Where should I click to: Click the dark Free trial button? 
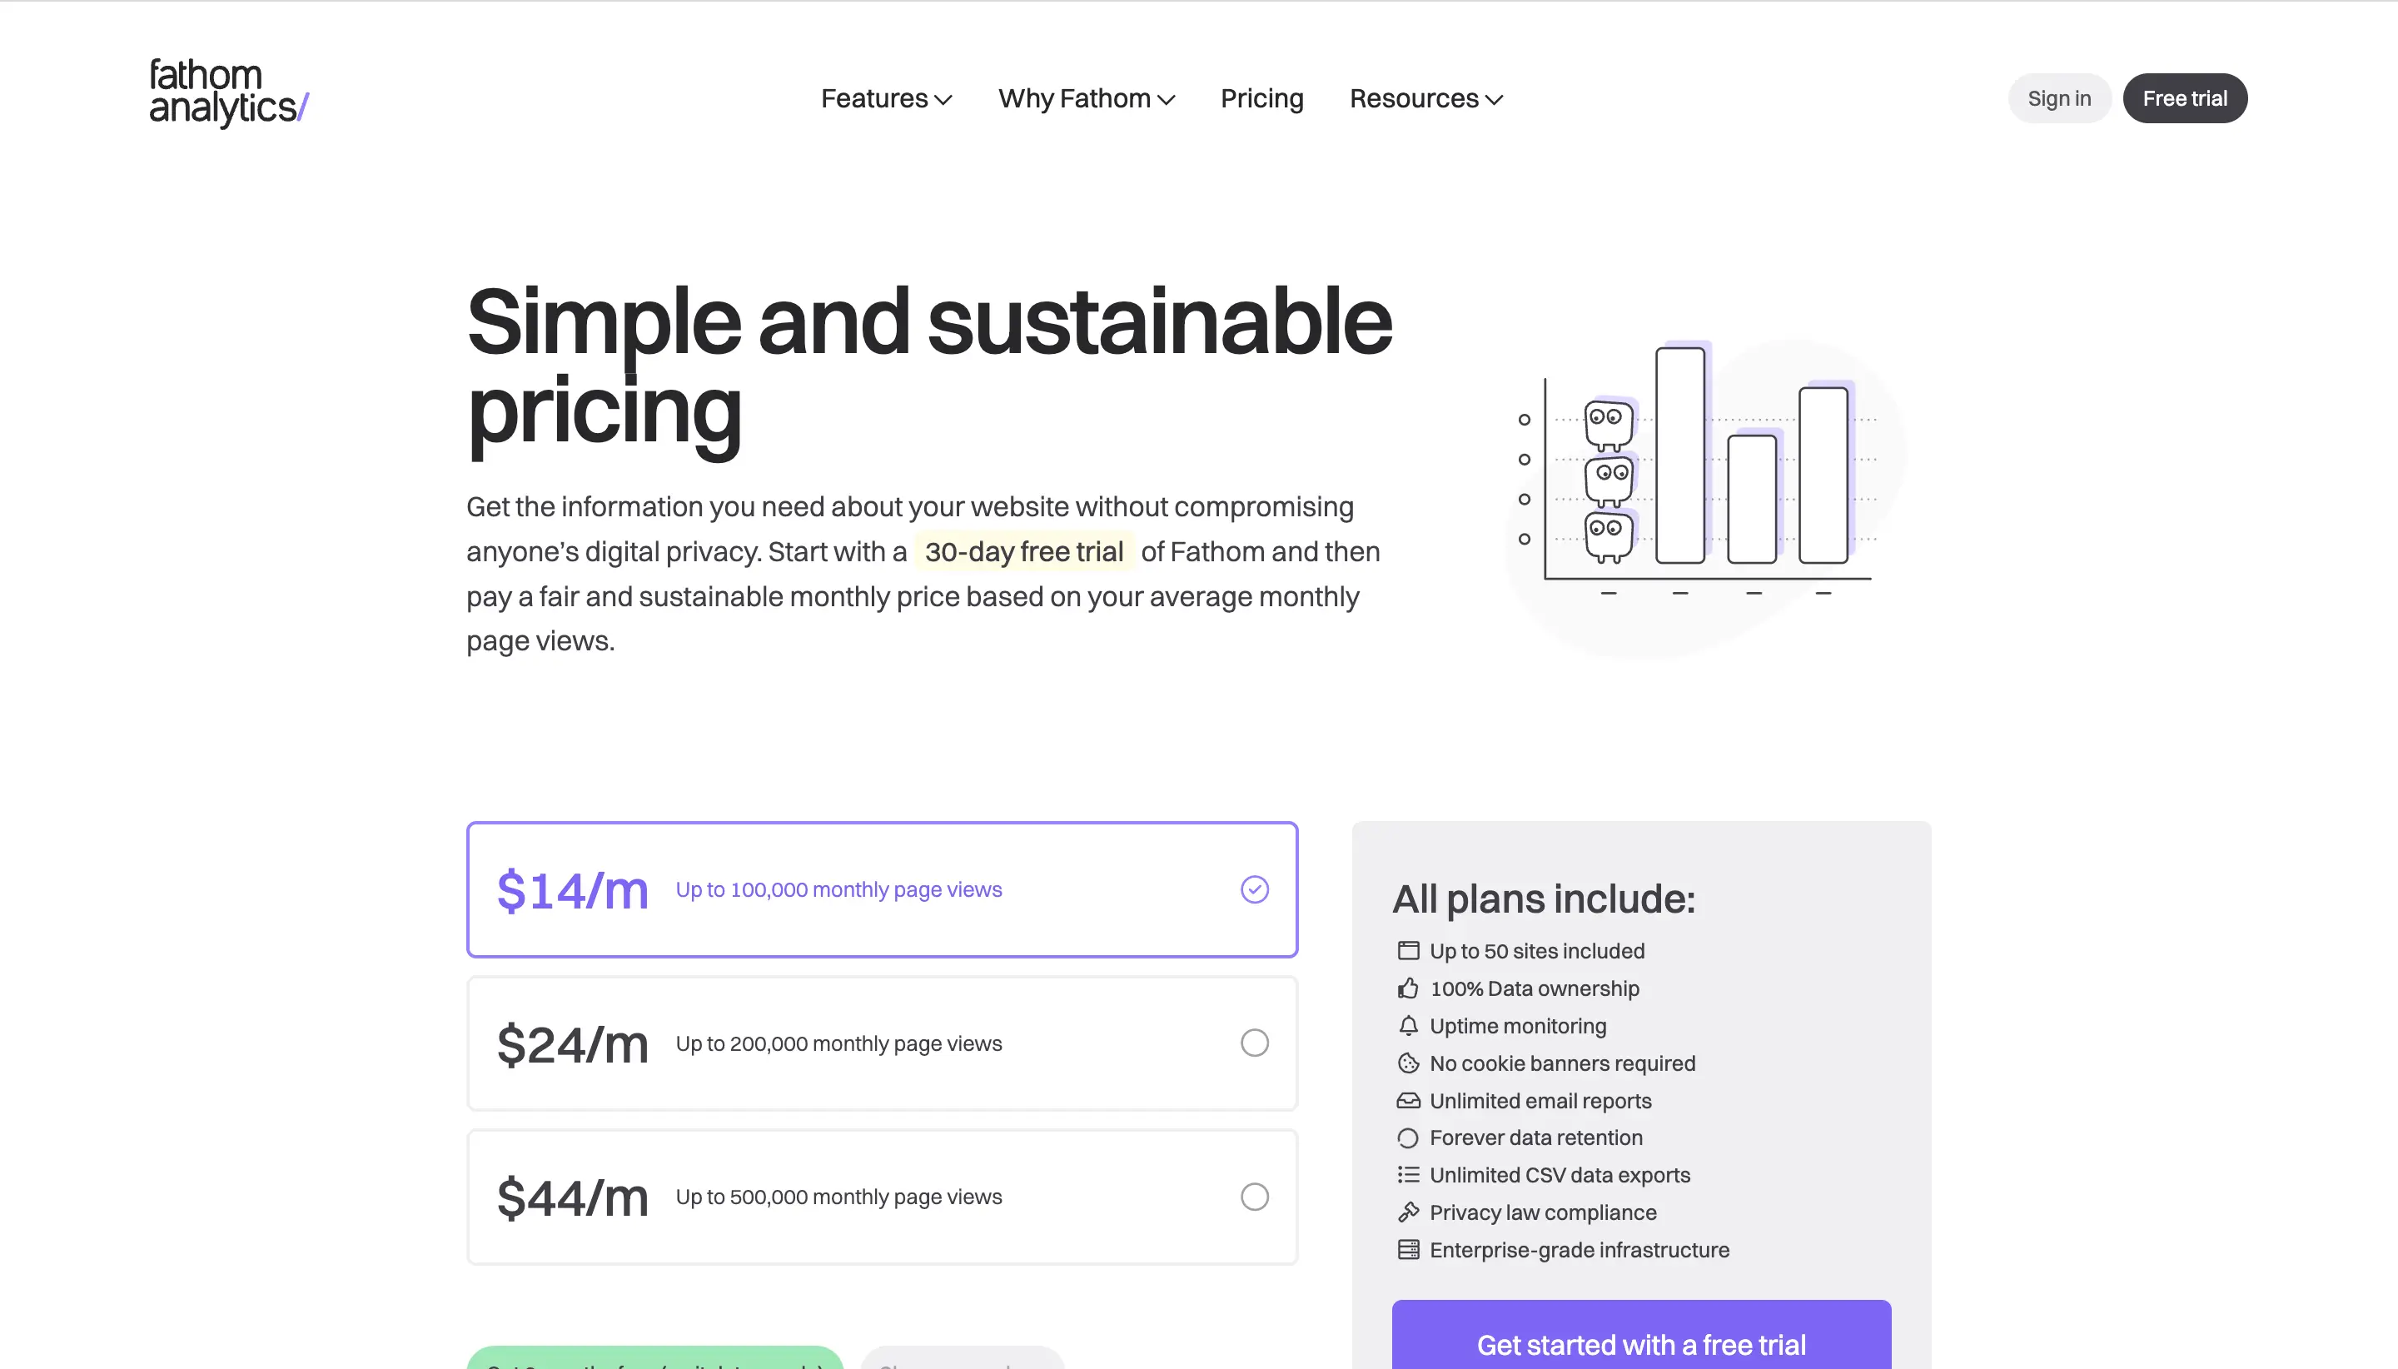(x=2184, y=99)
